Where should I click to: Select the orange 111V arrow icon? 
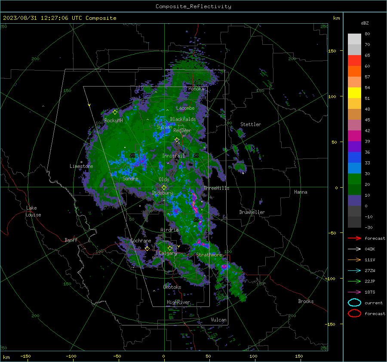[354, 260]
